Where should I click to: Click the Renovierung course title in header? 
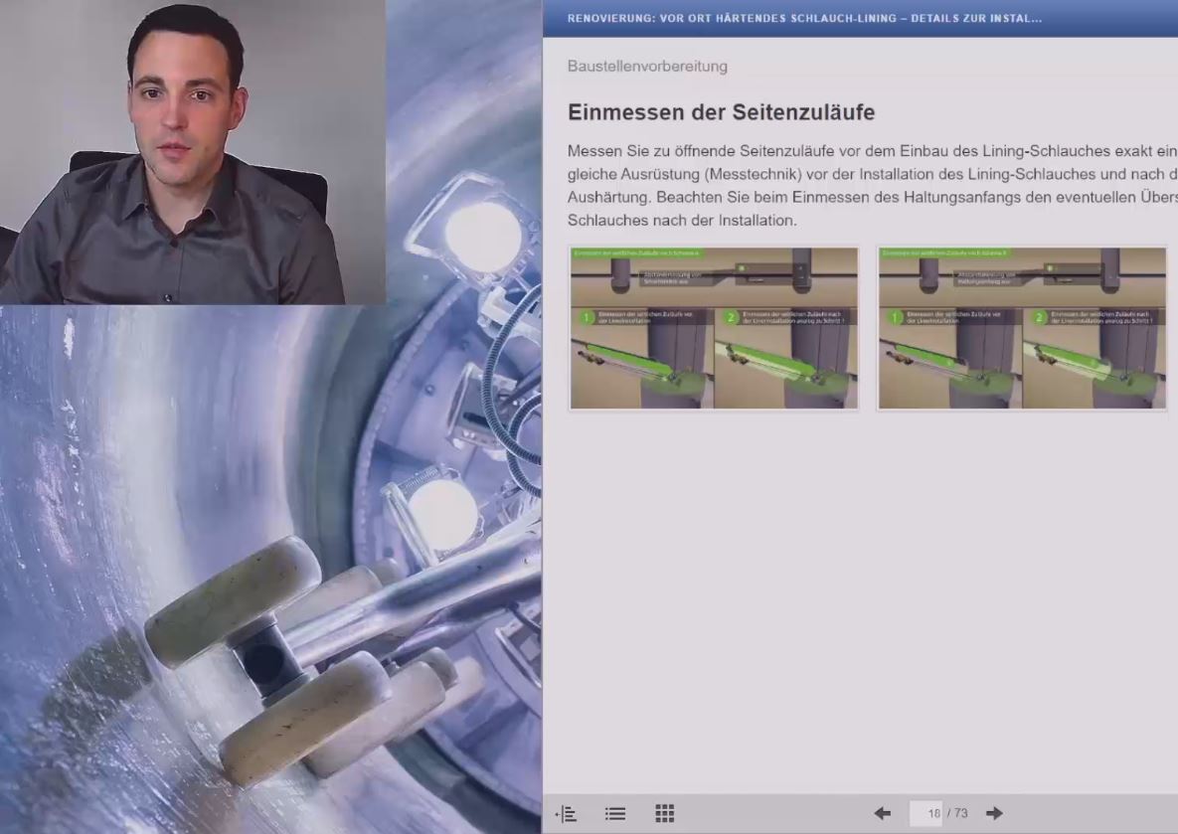pos(804,18)
